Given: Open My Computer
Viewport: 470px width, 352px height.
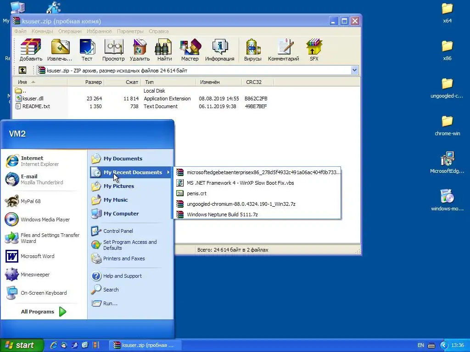Looking at the screenshot, I should tap(130, 214).
